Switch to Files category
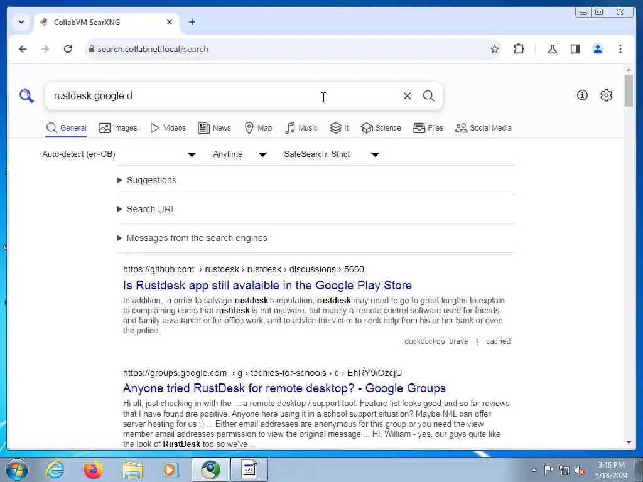The width and height of the screenshot is (643, 482). point(428,128)
